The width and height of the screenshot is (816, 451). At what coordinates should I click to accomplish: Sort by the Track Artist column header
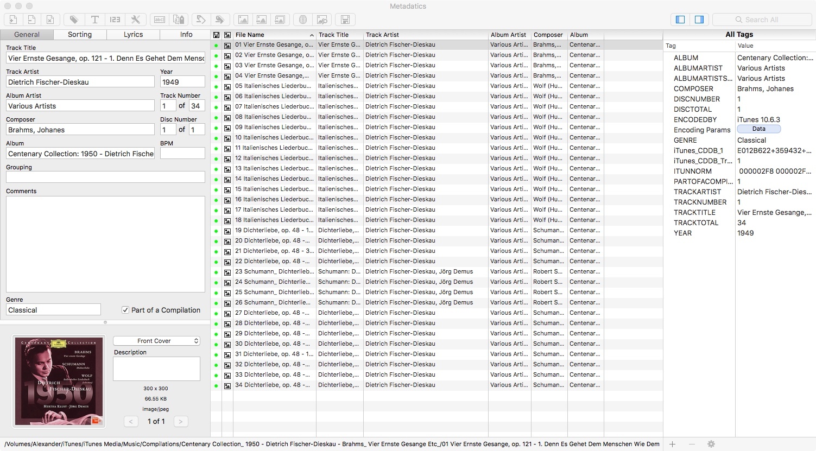coord(426,35)
